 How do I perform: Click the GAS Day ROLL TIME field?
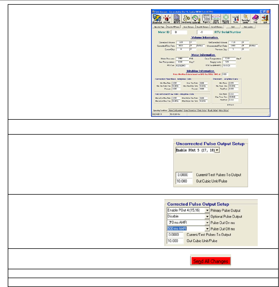coord(225,74)
